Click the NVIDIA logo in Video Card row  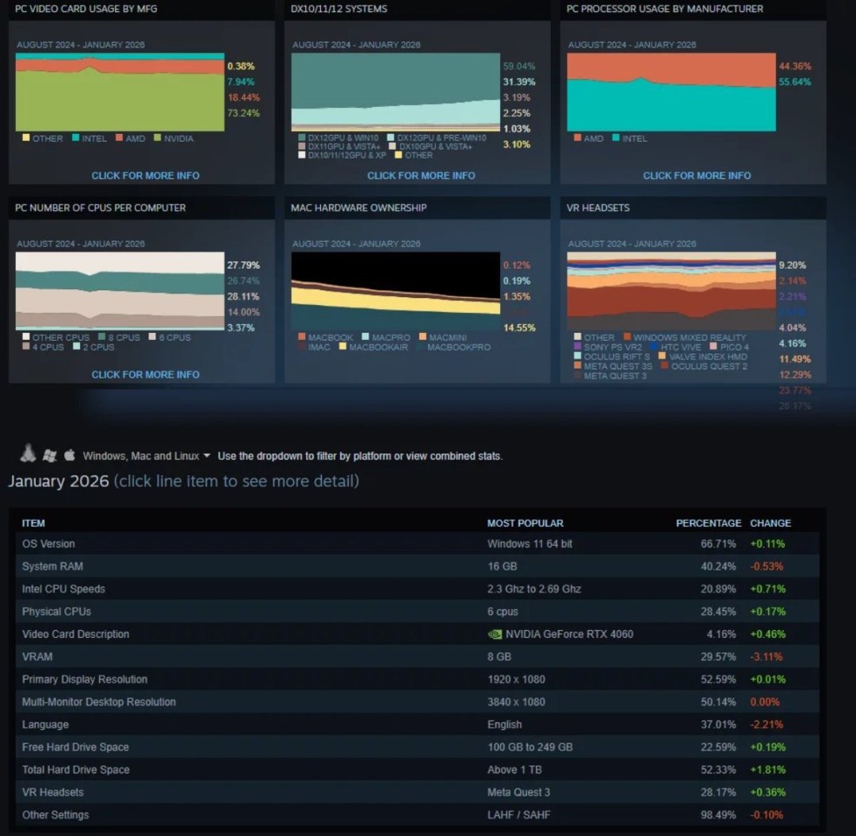(495, 634)
